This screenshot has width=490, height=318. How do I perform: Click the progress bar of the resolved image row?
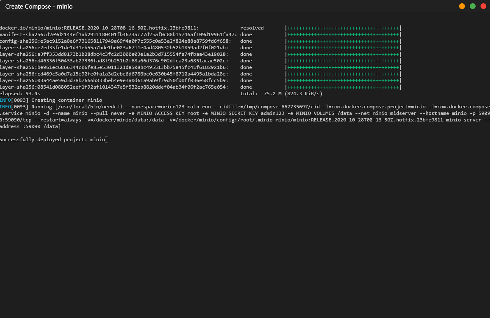(343, 28)
